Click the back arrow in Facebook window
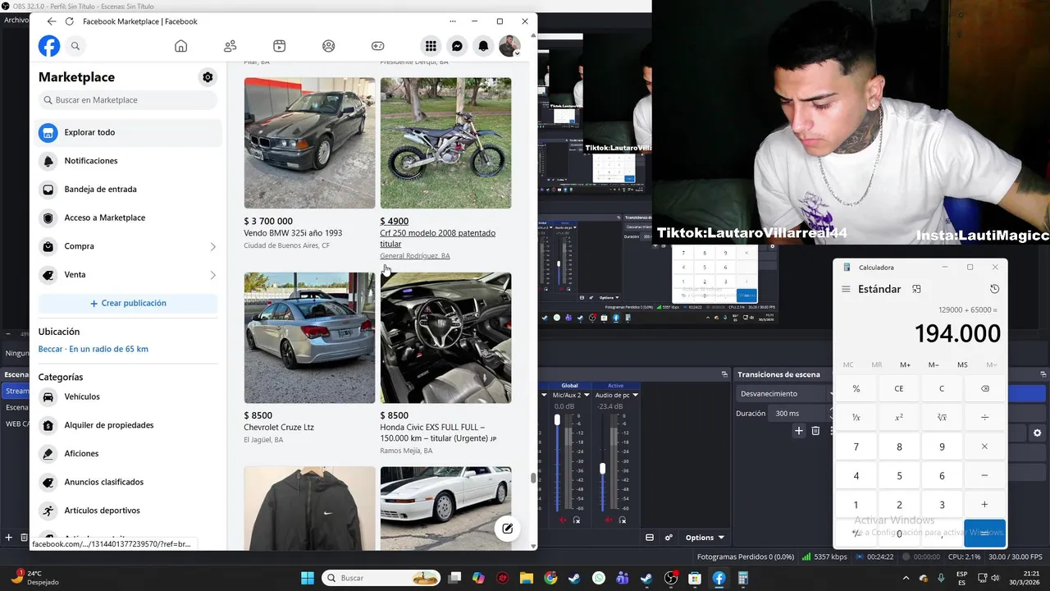Image resolution: width=1050 pixels, height=591 pixels. click(x=52, y=21)
